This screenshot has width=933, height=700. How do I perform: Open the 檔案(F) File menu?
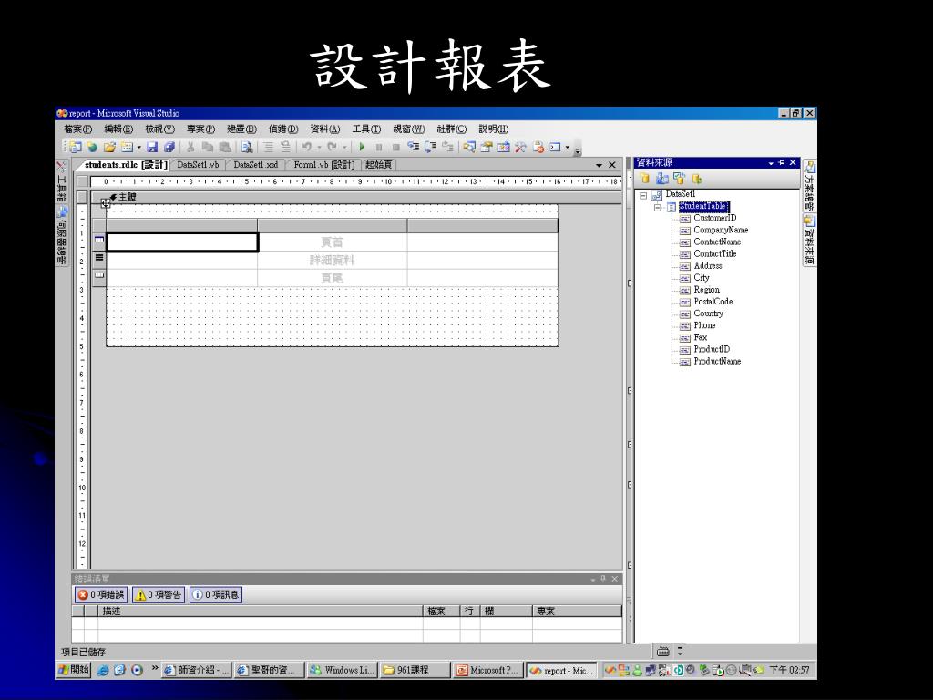[x=78, y=129]
